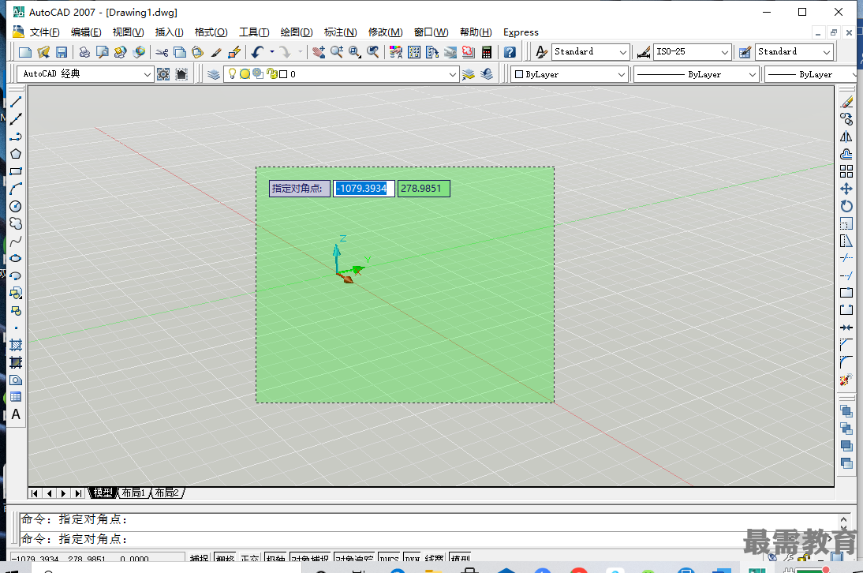
Task: Select the Hatch tool
Action: 16,345
